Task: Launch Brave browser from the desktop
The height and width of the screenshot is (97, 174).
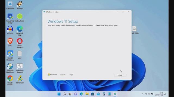Action: click(10, 42)
